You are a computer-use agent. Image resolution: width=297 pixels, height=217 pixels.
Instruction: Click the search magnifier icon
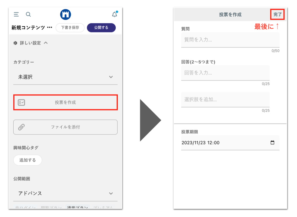[28, 14]
